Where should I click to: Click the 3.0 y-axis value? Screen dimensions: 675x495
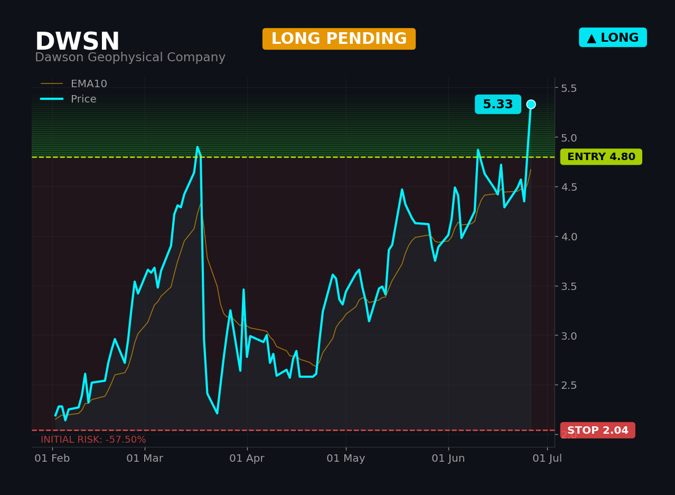pyautogui.click(x=569, y=335)
